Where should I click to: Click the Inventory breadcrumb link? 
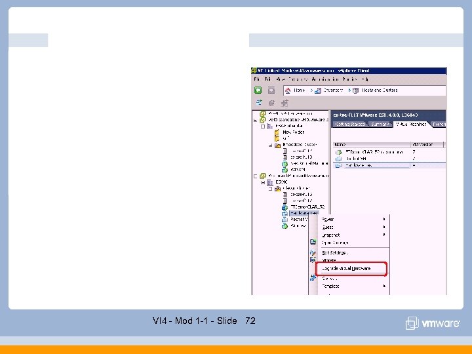click(x=333, y=90)
